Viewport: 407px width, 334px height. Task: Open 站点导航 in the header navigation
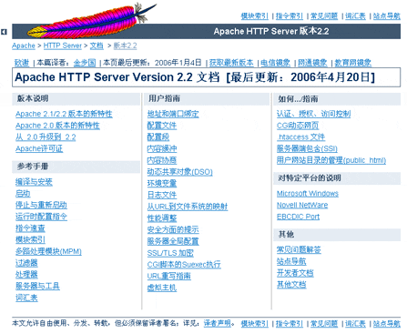point(387,16)
